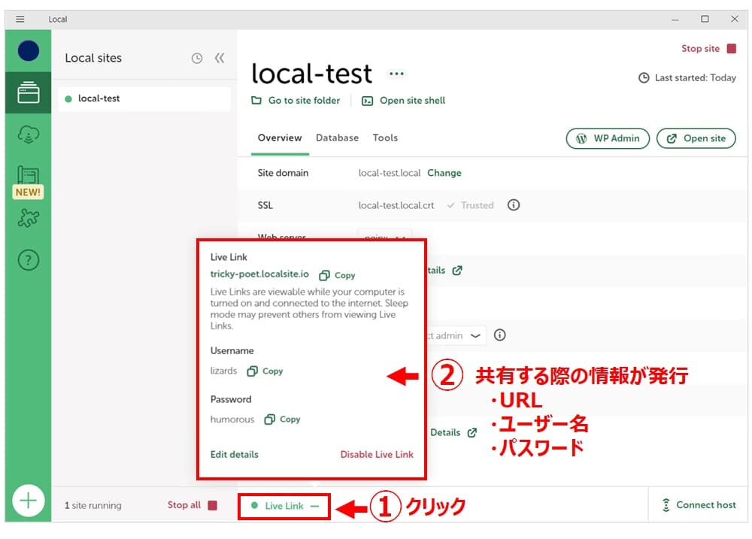
Task: Copy the humorous password
Action: tap(282, 419)
